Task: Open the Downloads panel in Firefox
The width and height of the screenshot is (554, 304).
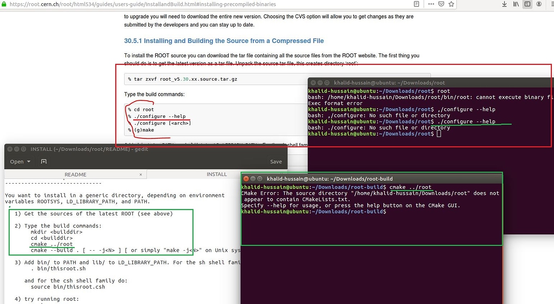Action: point(504,4)
